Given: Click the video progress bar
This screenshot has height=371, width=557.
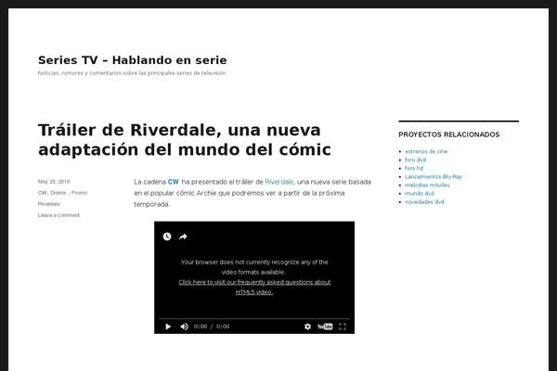Looking at the screenshot, I should tap(254, 319).
